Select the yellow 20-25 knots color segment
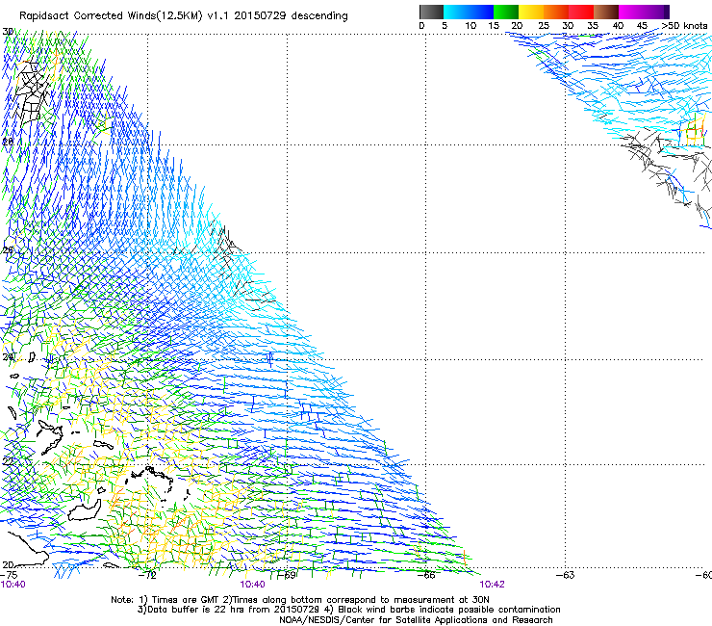The image size is (712, 626). click(x=531, y=12)
